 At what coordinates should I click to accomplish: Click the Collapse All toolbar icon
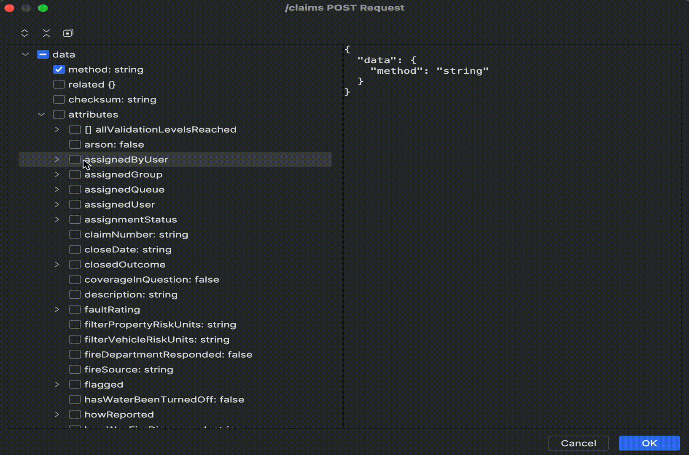pos(46,33)
